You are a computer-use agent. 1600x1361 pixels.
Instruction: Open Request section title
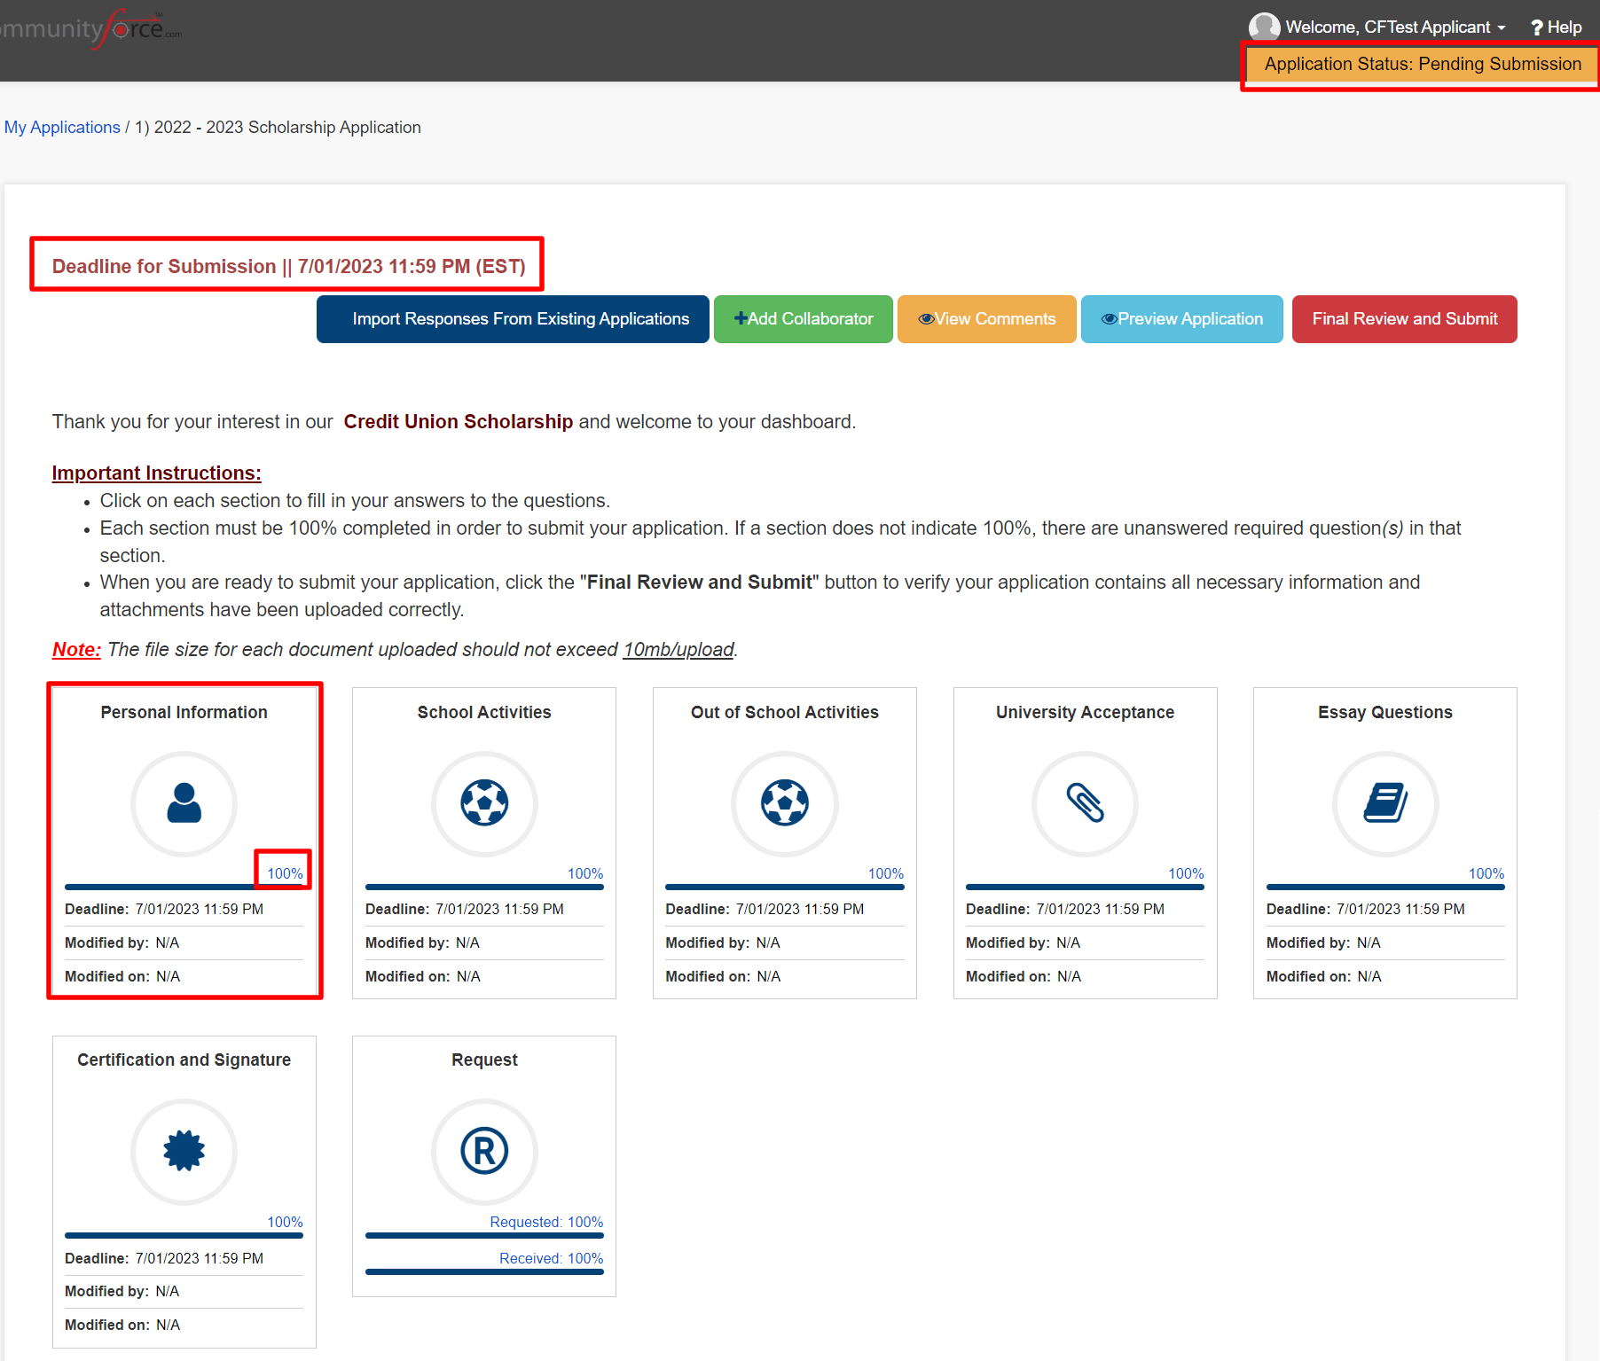coord(484,1060)
